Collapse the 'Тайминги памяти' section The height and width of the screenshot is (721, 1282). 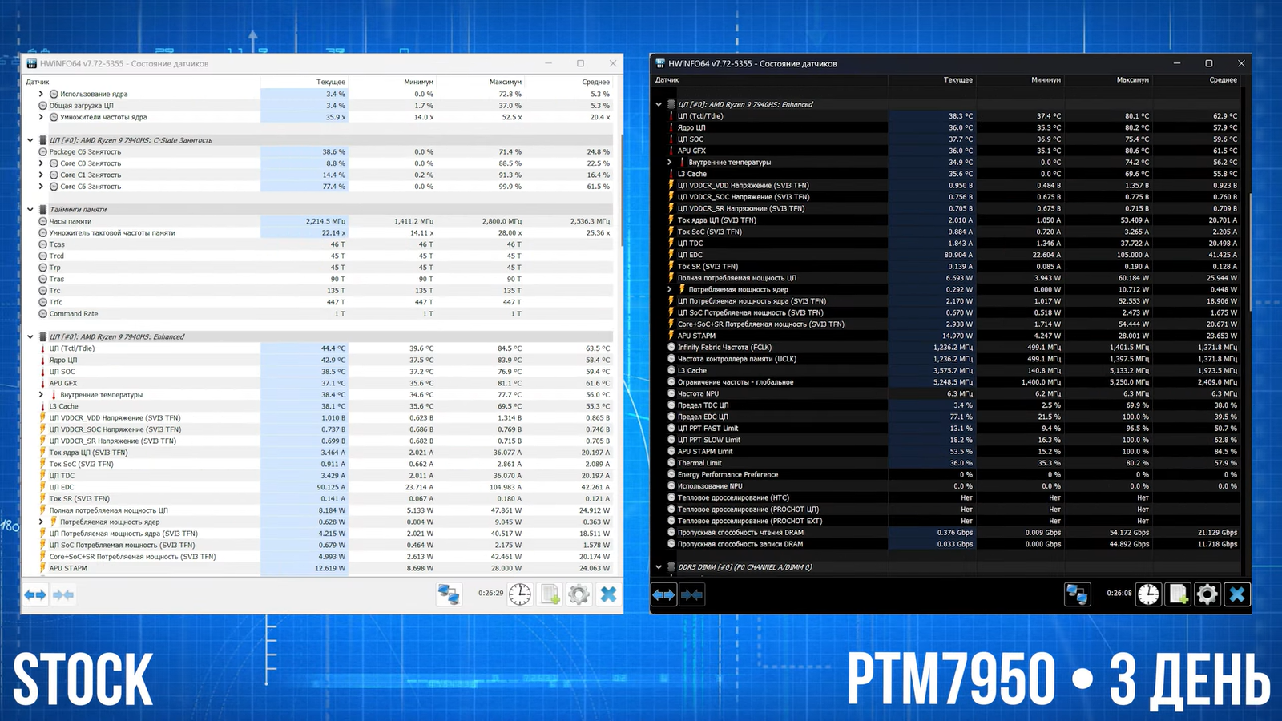30,210
